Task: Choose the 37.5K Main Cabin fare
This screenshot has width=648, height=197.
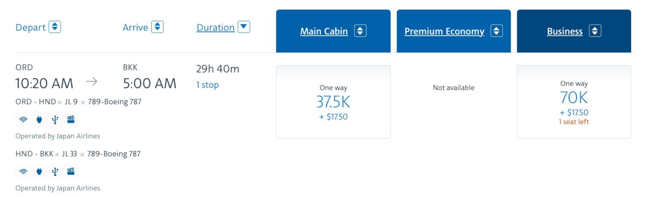Action: pos(333,102)
